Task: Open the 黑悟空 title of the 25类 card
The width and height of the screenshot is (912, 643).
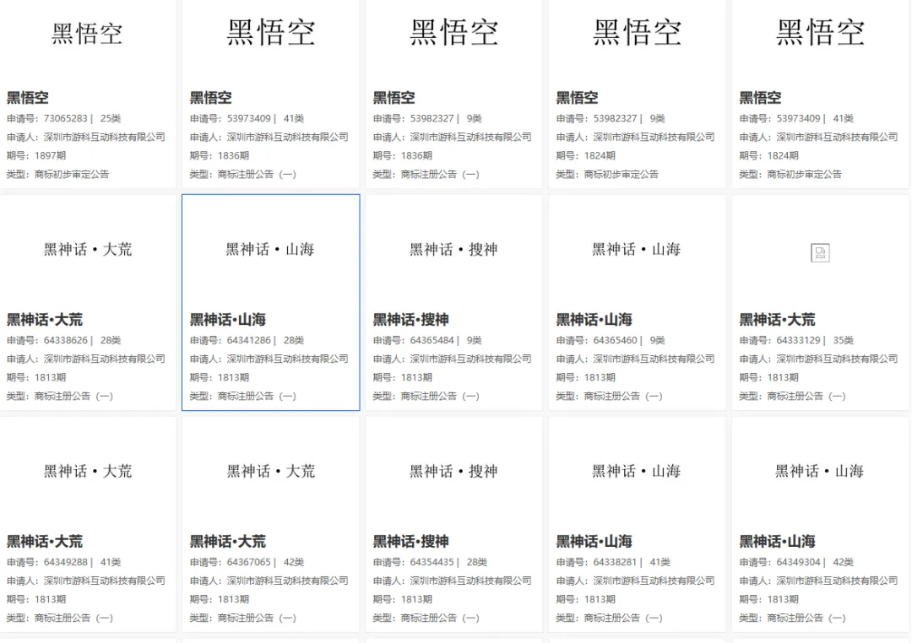Action: (27, 98)
